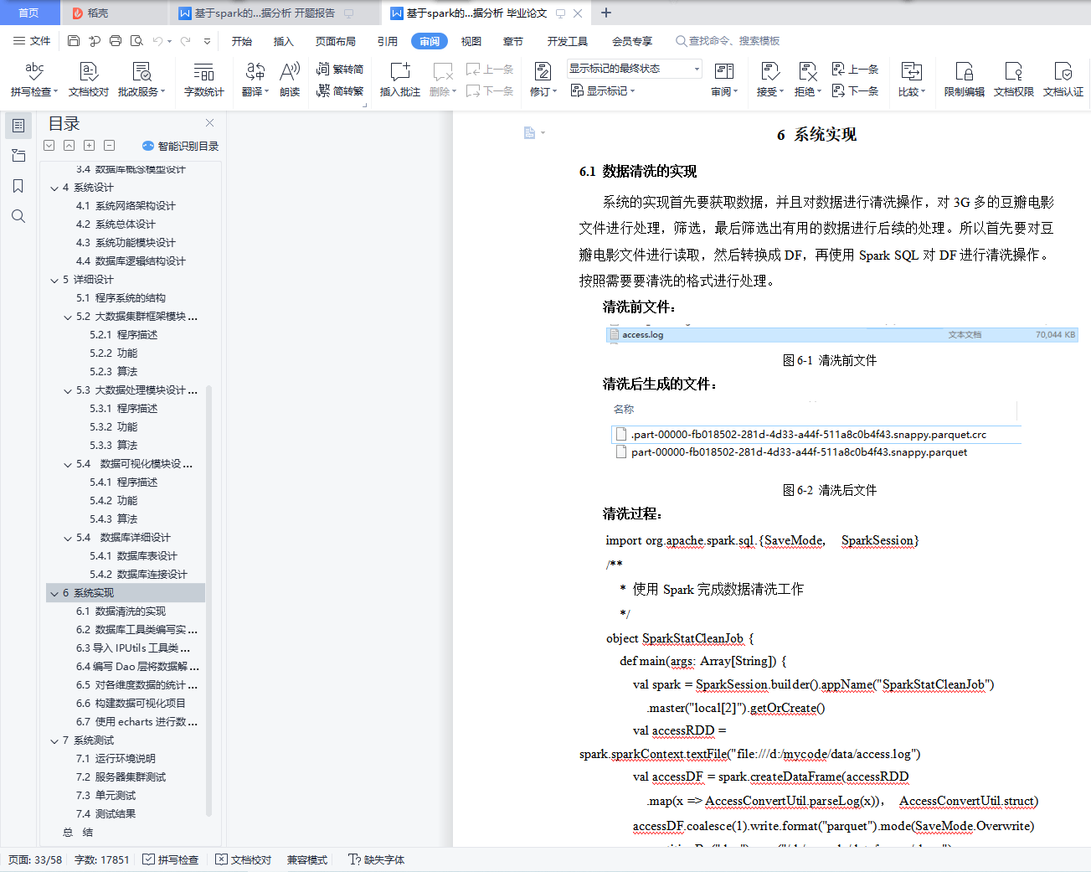Open print preview from quick access bar

click(x=136, y=40)
